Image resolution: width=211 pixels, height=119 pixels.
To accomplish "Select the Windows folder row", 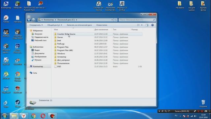I will (98, 54).
